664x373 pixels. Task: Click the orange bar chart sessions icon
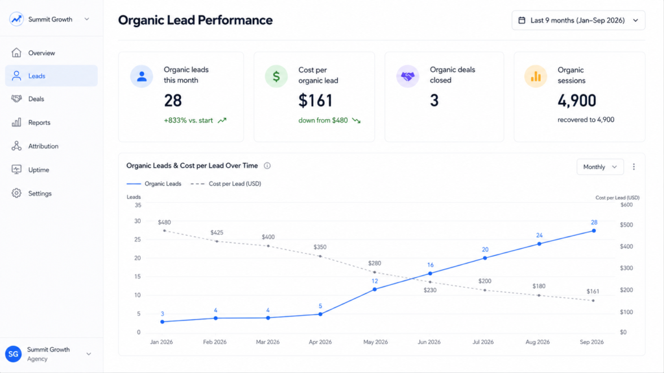tap(536, 76)
